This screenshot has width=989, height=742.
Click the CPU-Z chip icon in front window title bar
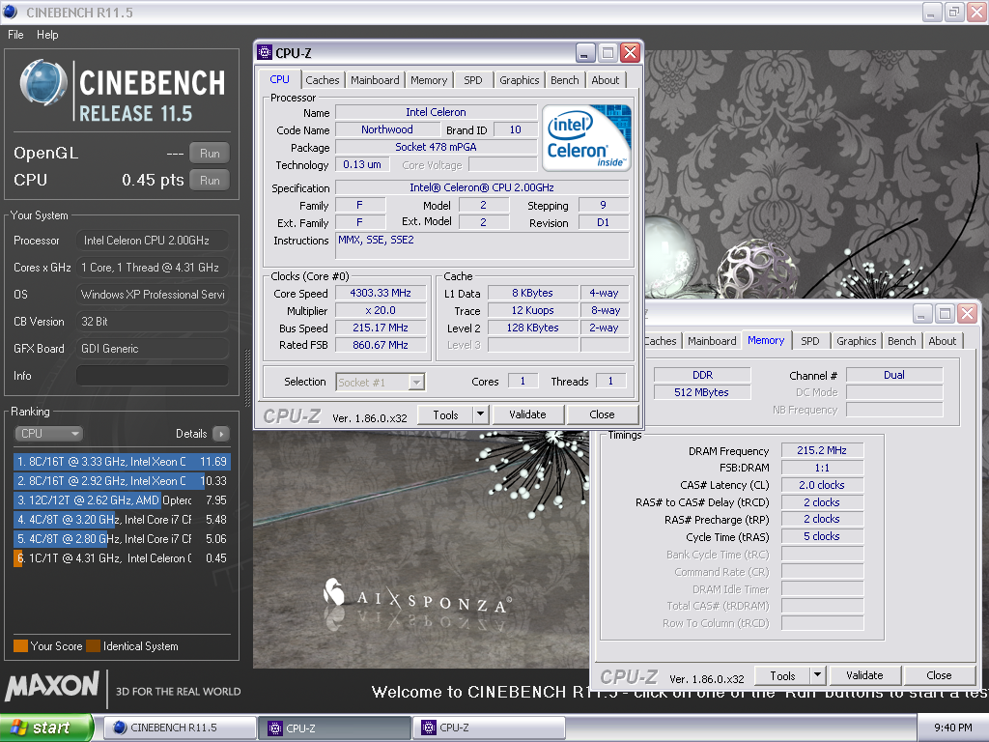coord(265,52)
